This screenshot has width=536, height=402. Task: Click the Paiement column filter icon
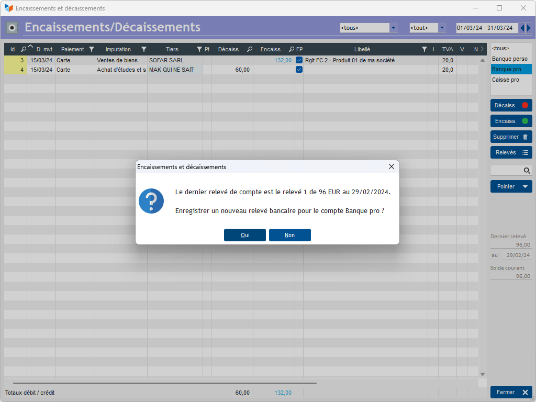click(x=92, y=49)
